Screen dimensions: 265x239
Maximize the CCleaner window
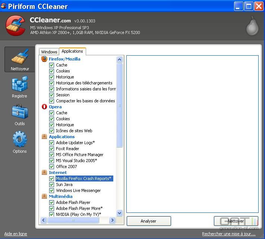249,6
